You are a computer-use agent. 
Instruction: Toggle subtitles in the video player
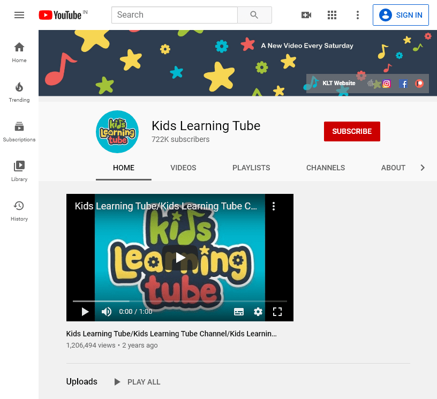[x=239, y=312]
